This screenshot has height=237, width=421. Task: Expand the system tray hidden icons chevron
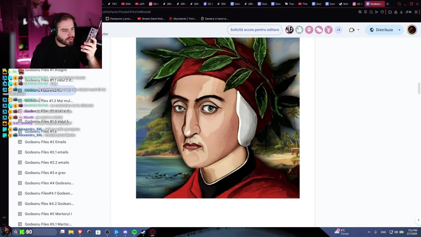click(x=369, y=232)
